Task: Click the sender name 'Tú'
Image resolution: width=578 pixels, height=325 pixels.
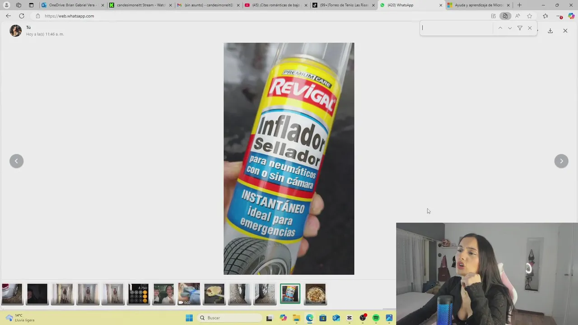Action: 28,28
